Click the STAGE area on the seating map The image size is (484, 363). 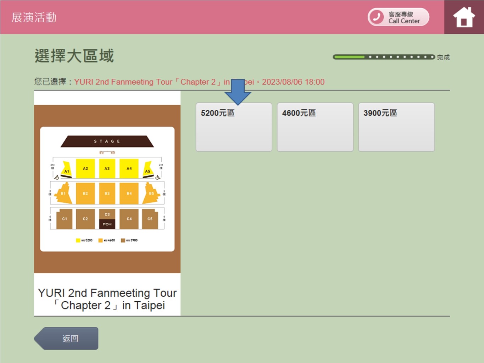coord(107,141)
